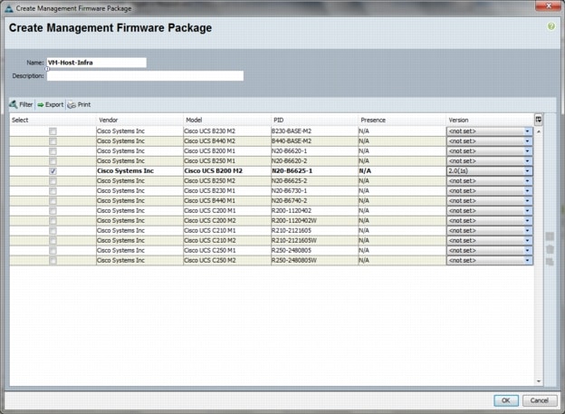Click the bold N20-B6625-1 PID cell
The height and width of the screenshot is (414, 565).
(314, 171)
